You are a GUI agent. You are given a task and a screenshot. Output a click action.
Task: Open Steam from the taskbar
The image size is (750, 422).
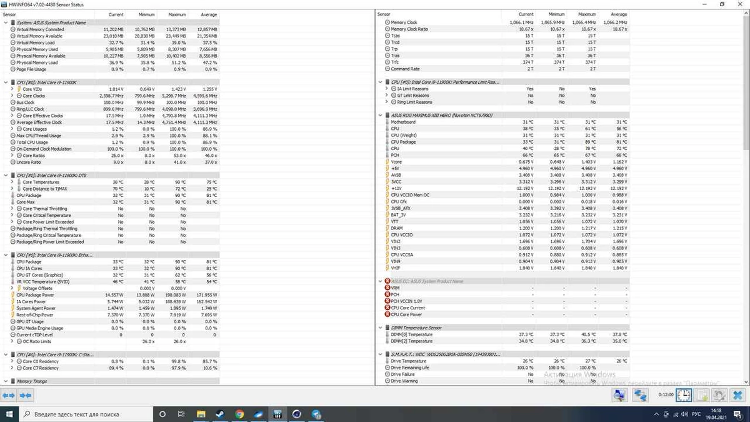219,414
